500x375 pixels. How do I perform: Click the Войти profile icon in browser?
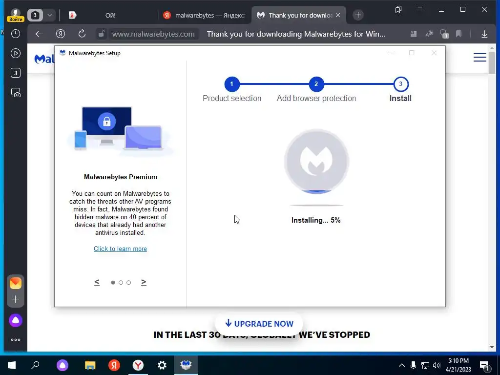tap(15, 15)
